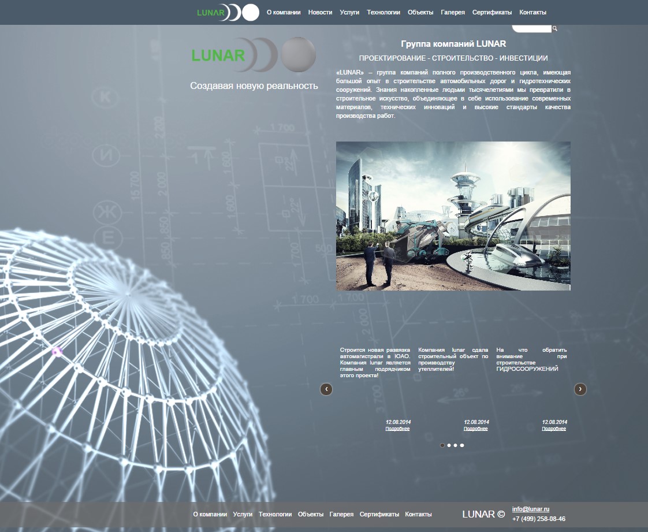Select the fourth carousel pagination dot
Image resolution: width=648 pixels, height=532 pixels.
coord(462,445)
